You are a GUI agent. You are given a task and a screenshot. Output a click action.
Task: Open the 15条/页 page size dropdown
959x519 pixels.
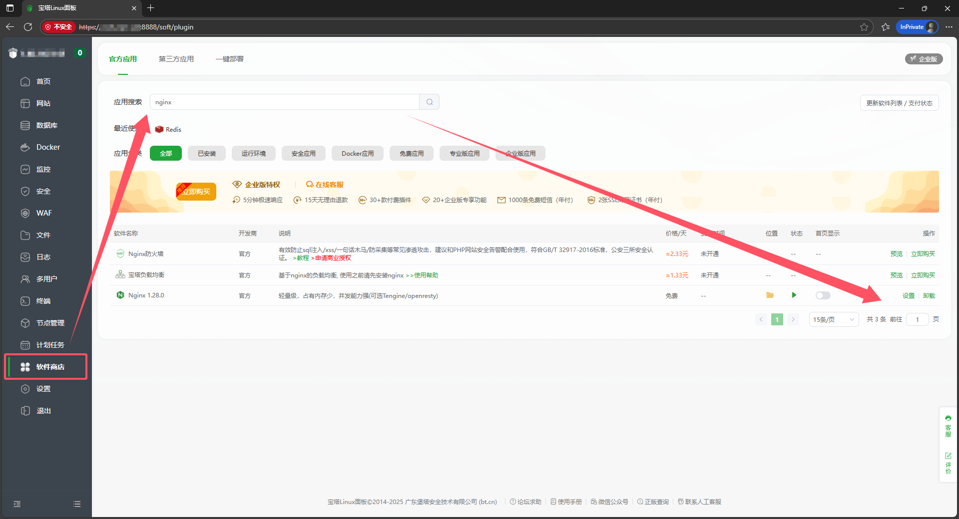[x=833, y=319]
